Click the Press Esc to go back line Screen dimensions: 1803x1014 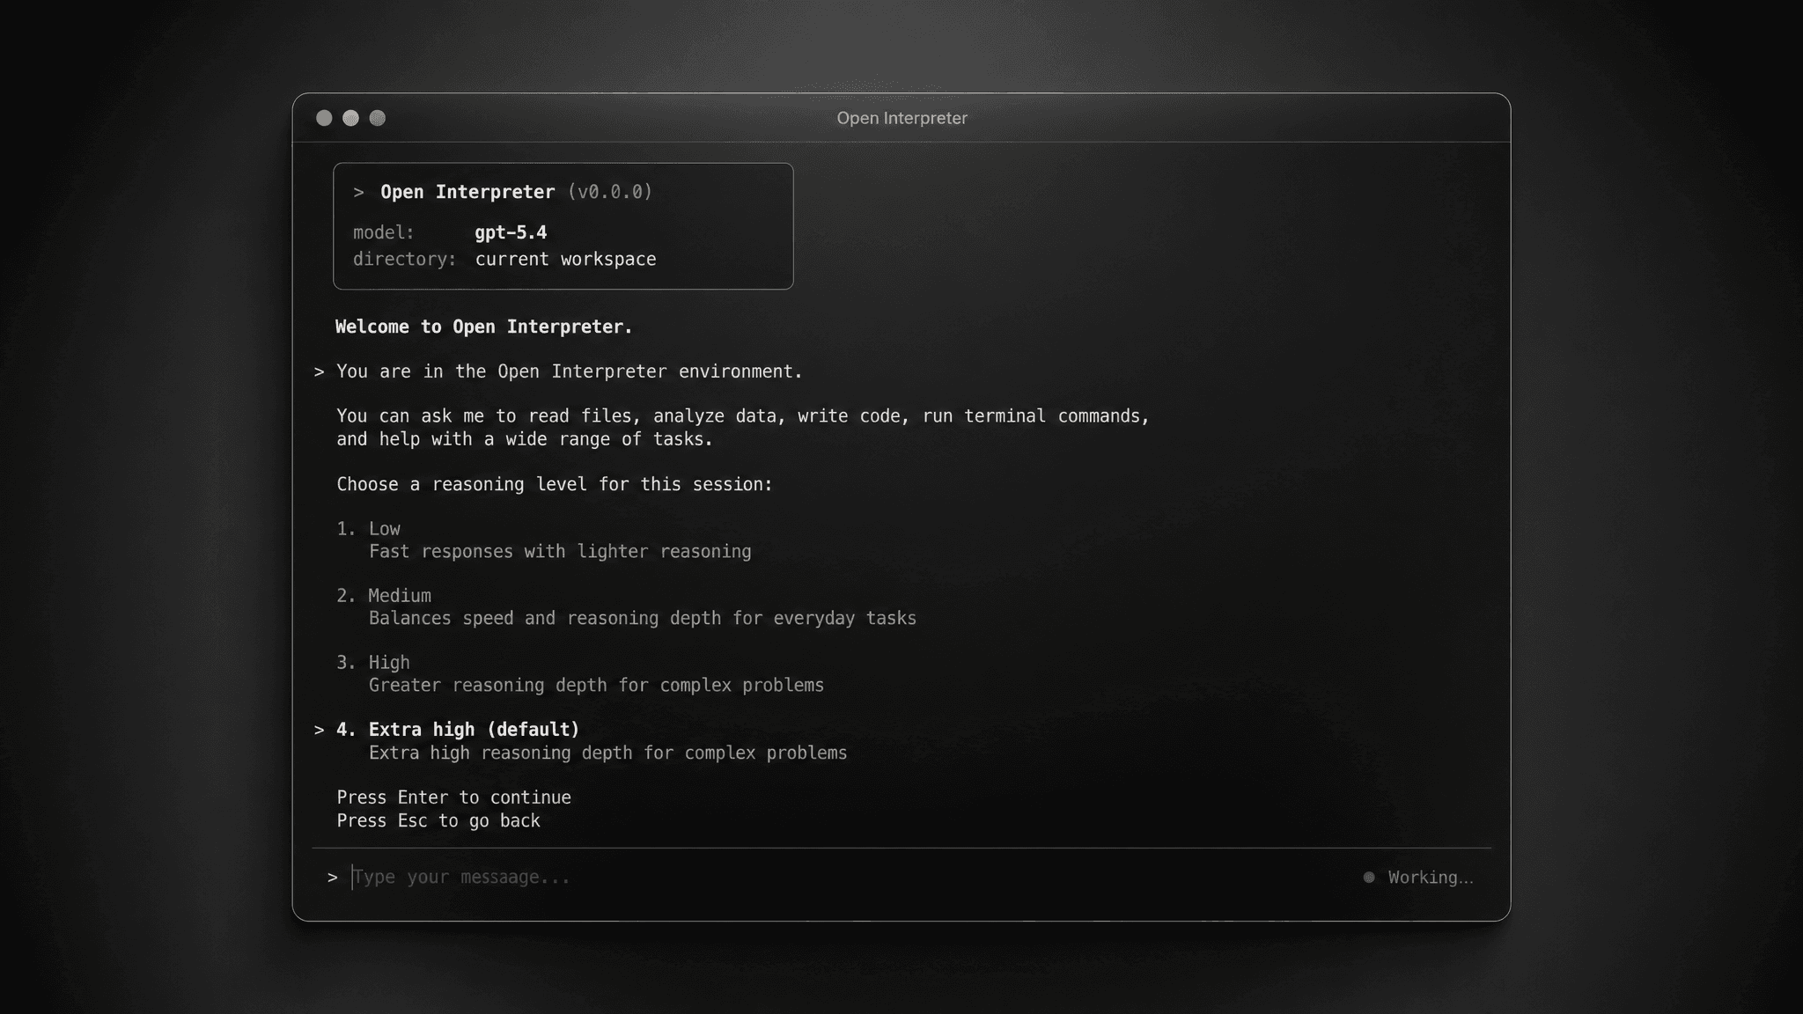click(x=438, y=820)
